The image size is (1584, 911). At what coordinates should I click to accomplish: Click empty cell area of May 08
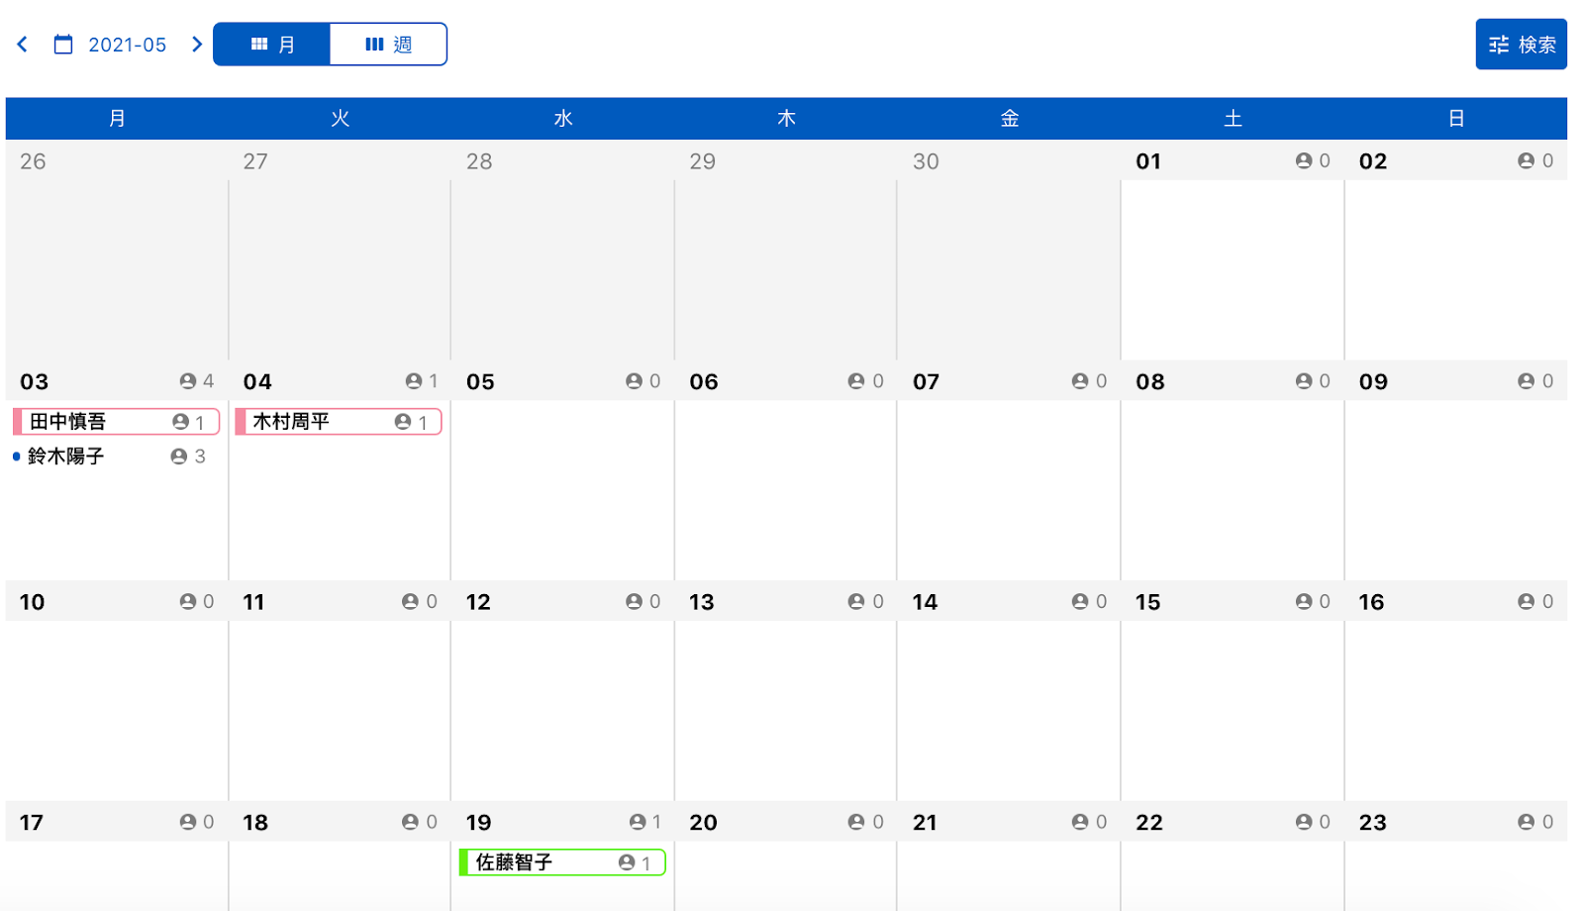click(1233, 490)
